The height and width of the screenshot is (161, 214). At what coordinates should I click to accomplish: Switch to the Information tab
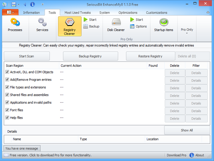[x=31, y=13]
